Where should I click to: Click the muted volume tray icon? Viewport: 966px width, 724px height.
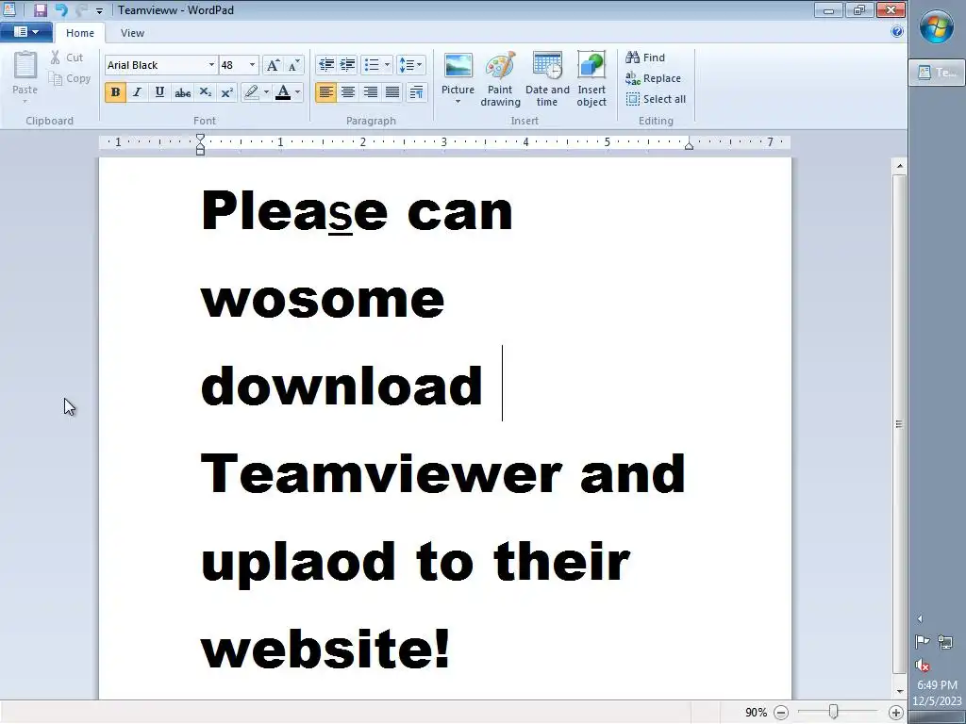[x=923, y=665]
